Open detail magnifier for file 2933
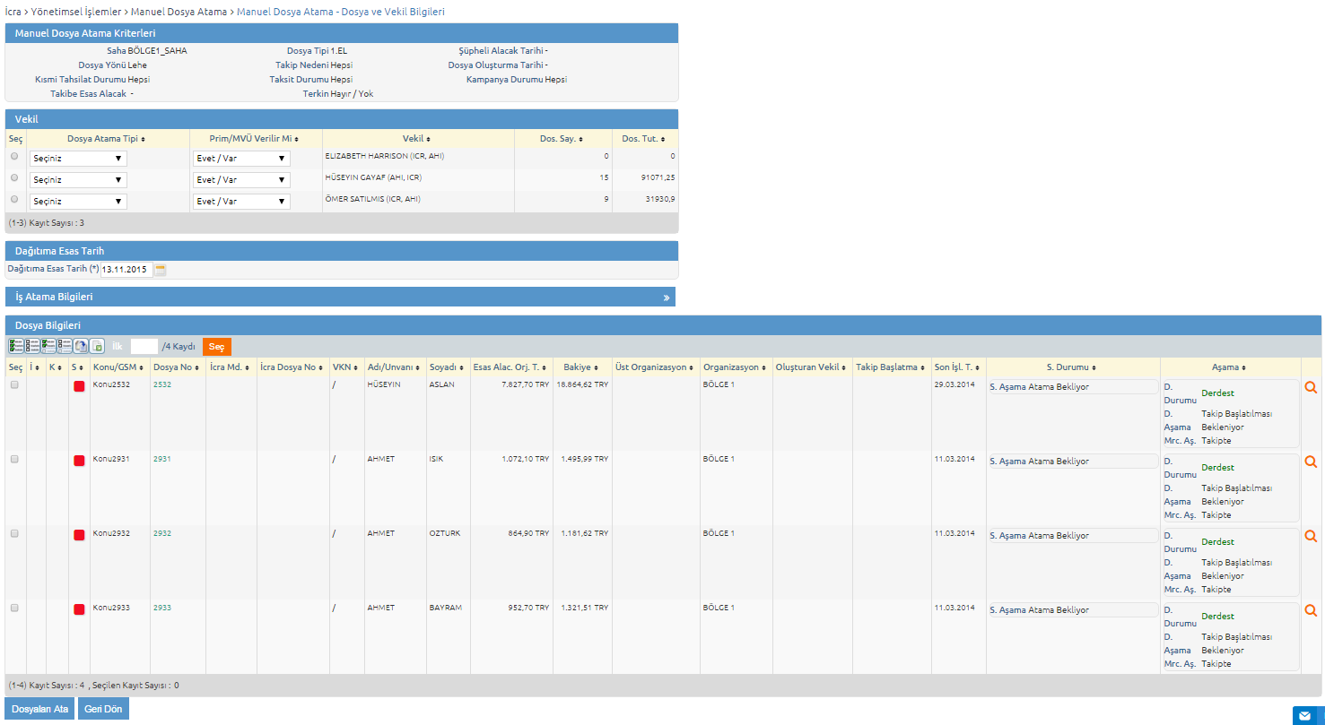This screenshot has height=725, width=1325. coord(1311,610)
